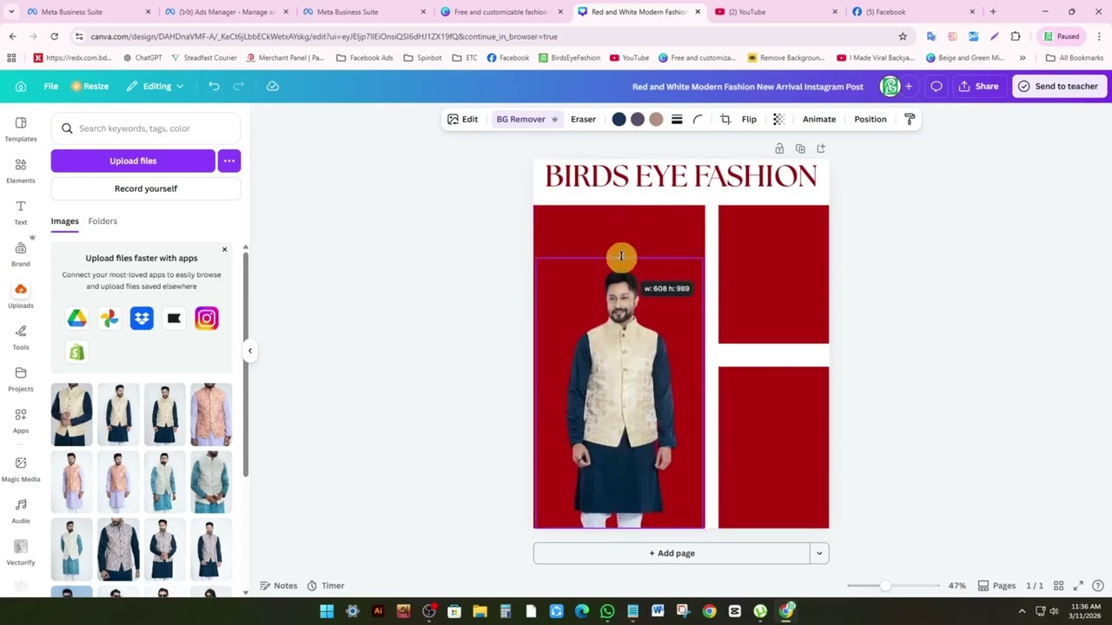1112x625 pixels.
Task: Connect Google Drive app icon
Action: click(x=77, y=319)
